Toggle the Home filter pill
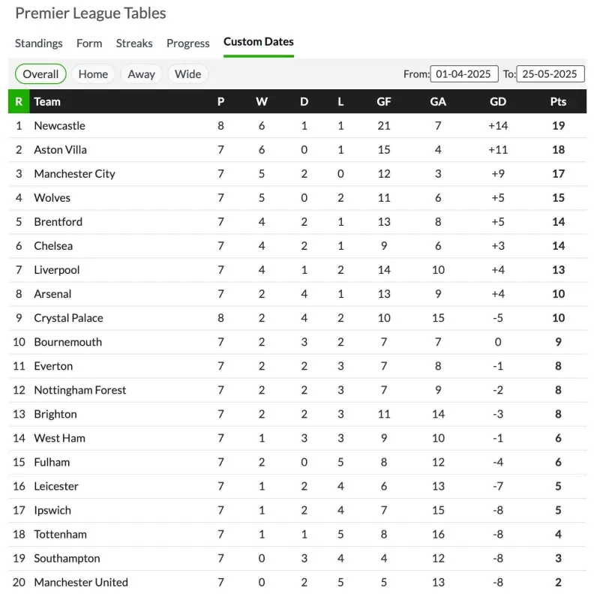Screen dimensions: 600x606 [93, 73]
